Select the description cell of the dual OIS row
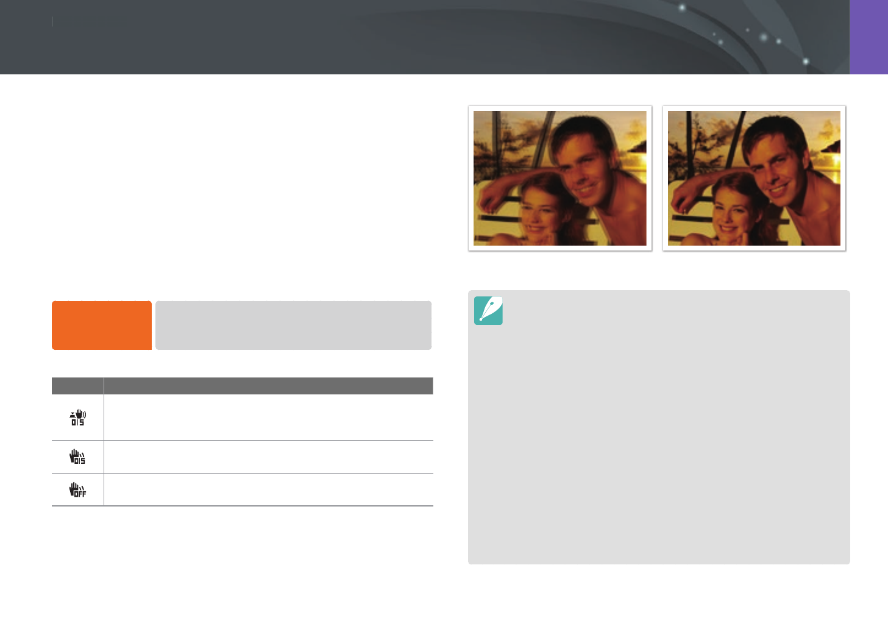This screenshot has width=888, height=629. coord(268,418)
